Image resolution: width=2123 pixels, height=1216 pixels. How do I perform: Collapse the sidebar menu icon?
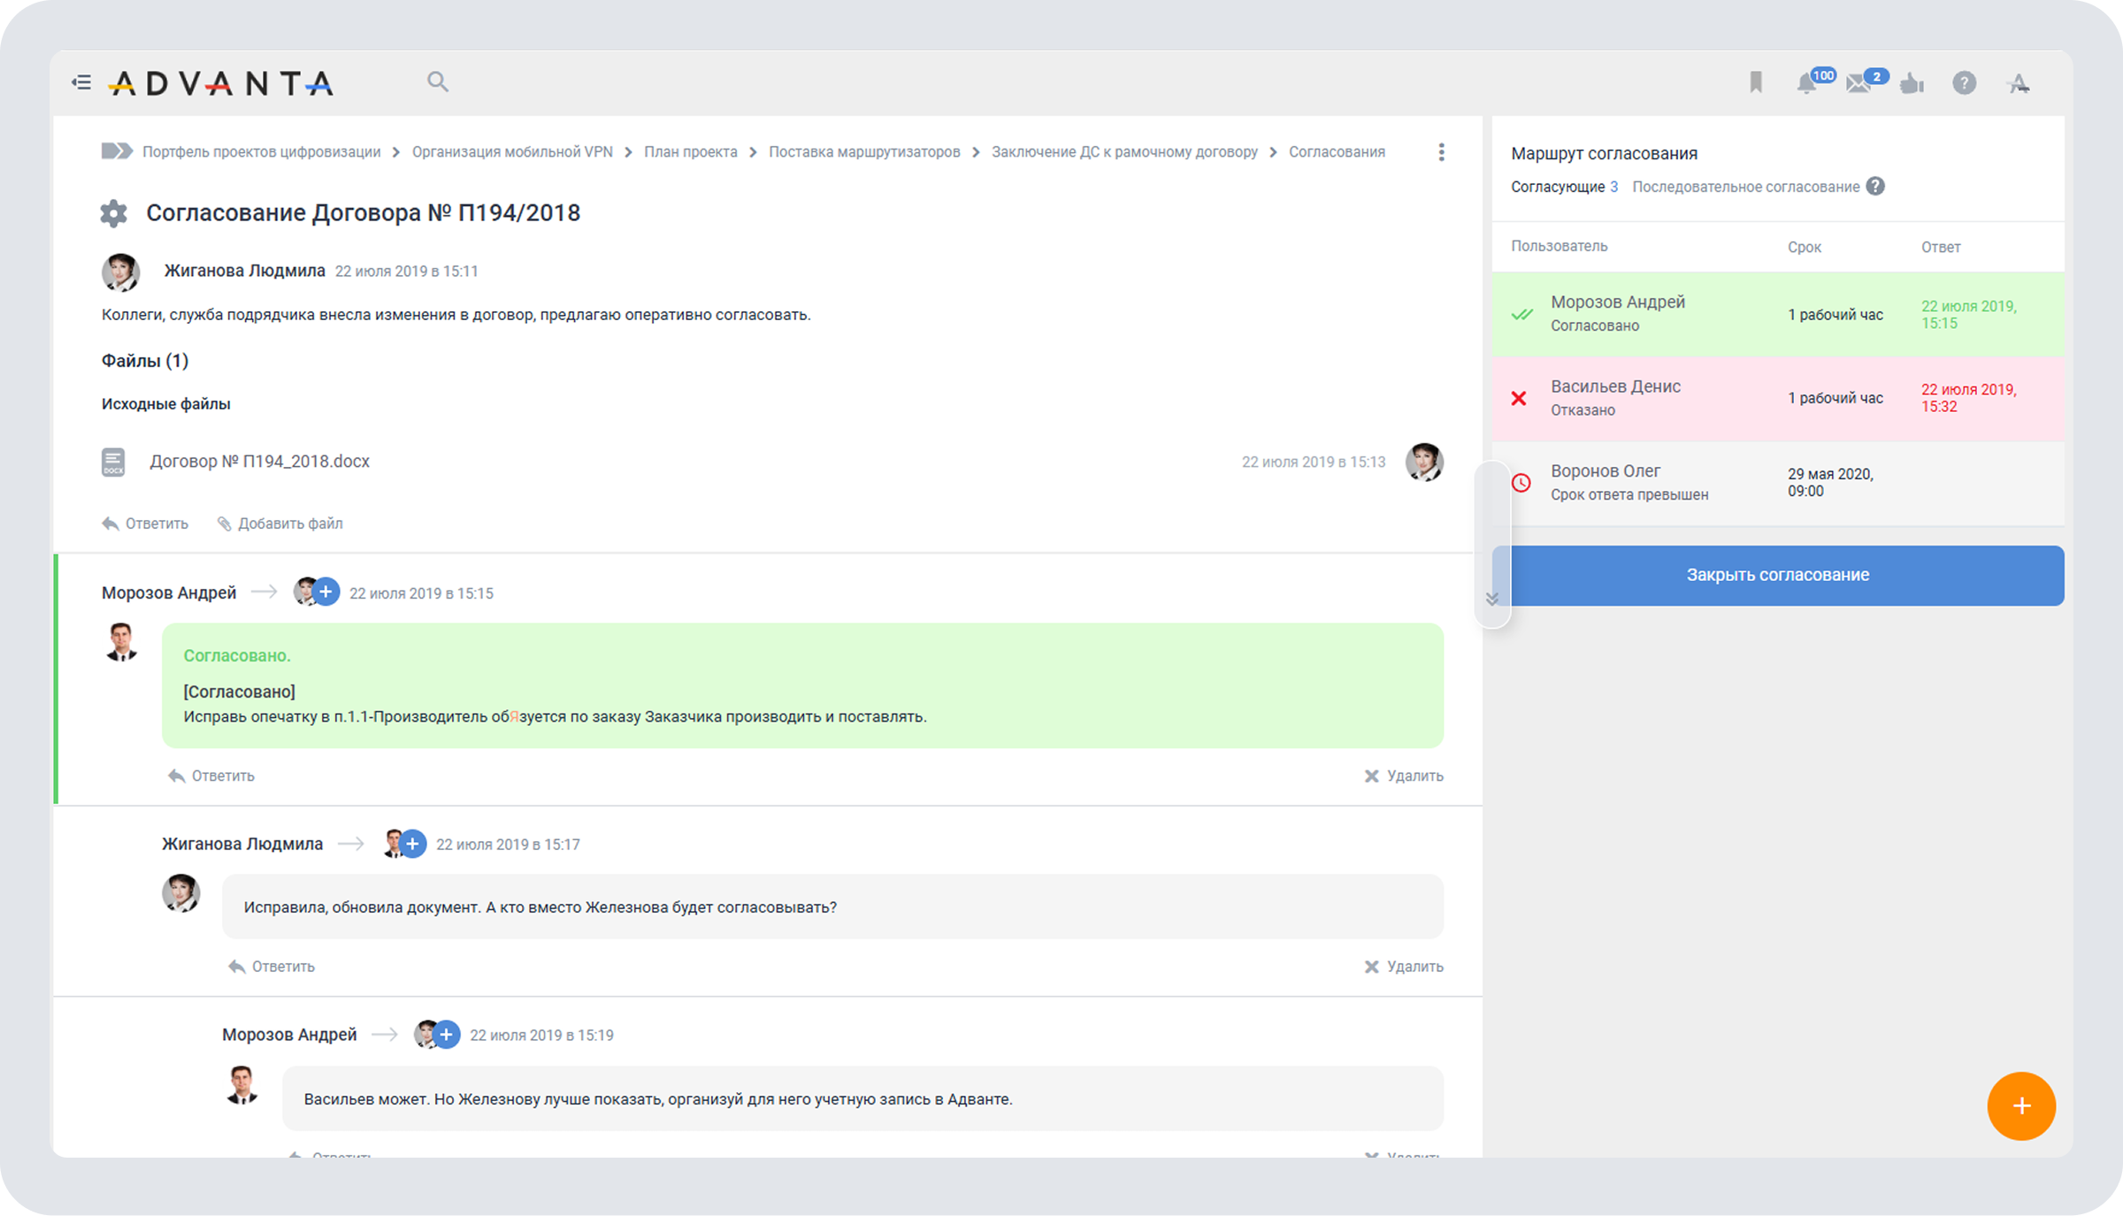[81, 83]
